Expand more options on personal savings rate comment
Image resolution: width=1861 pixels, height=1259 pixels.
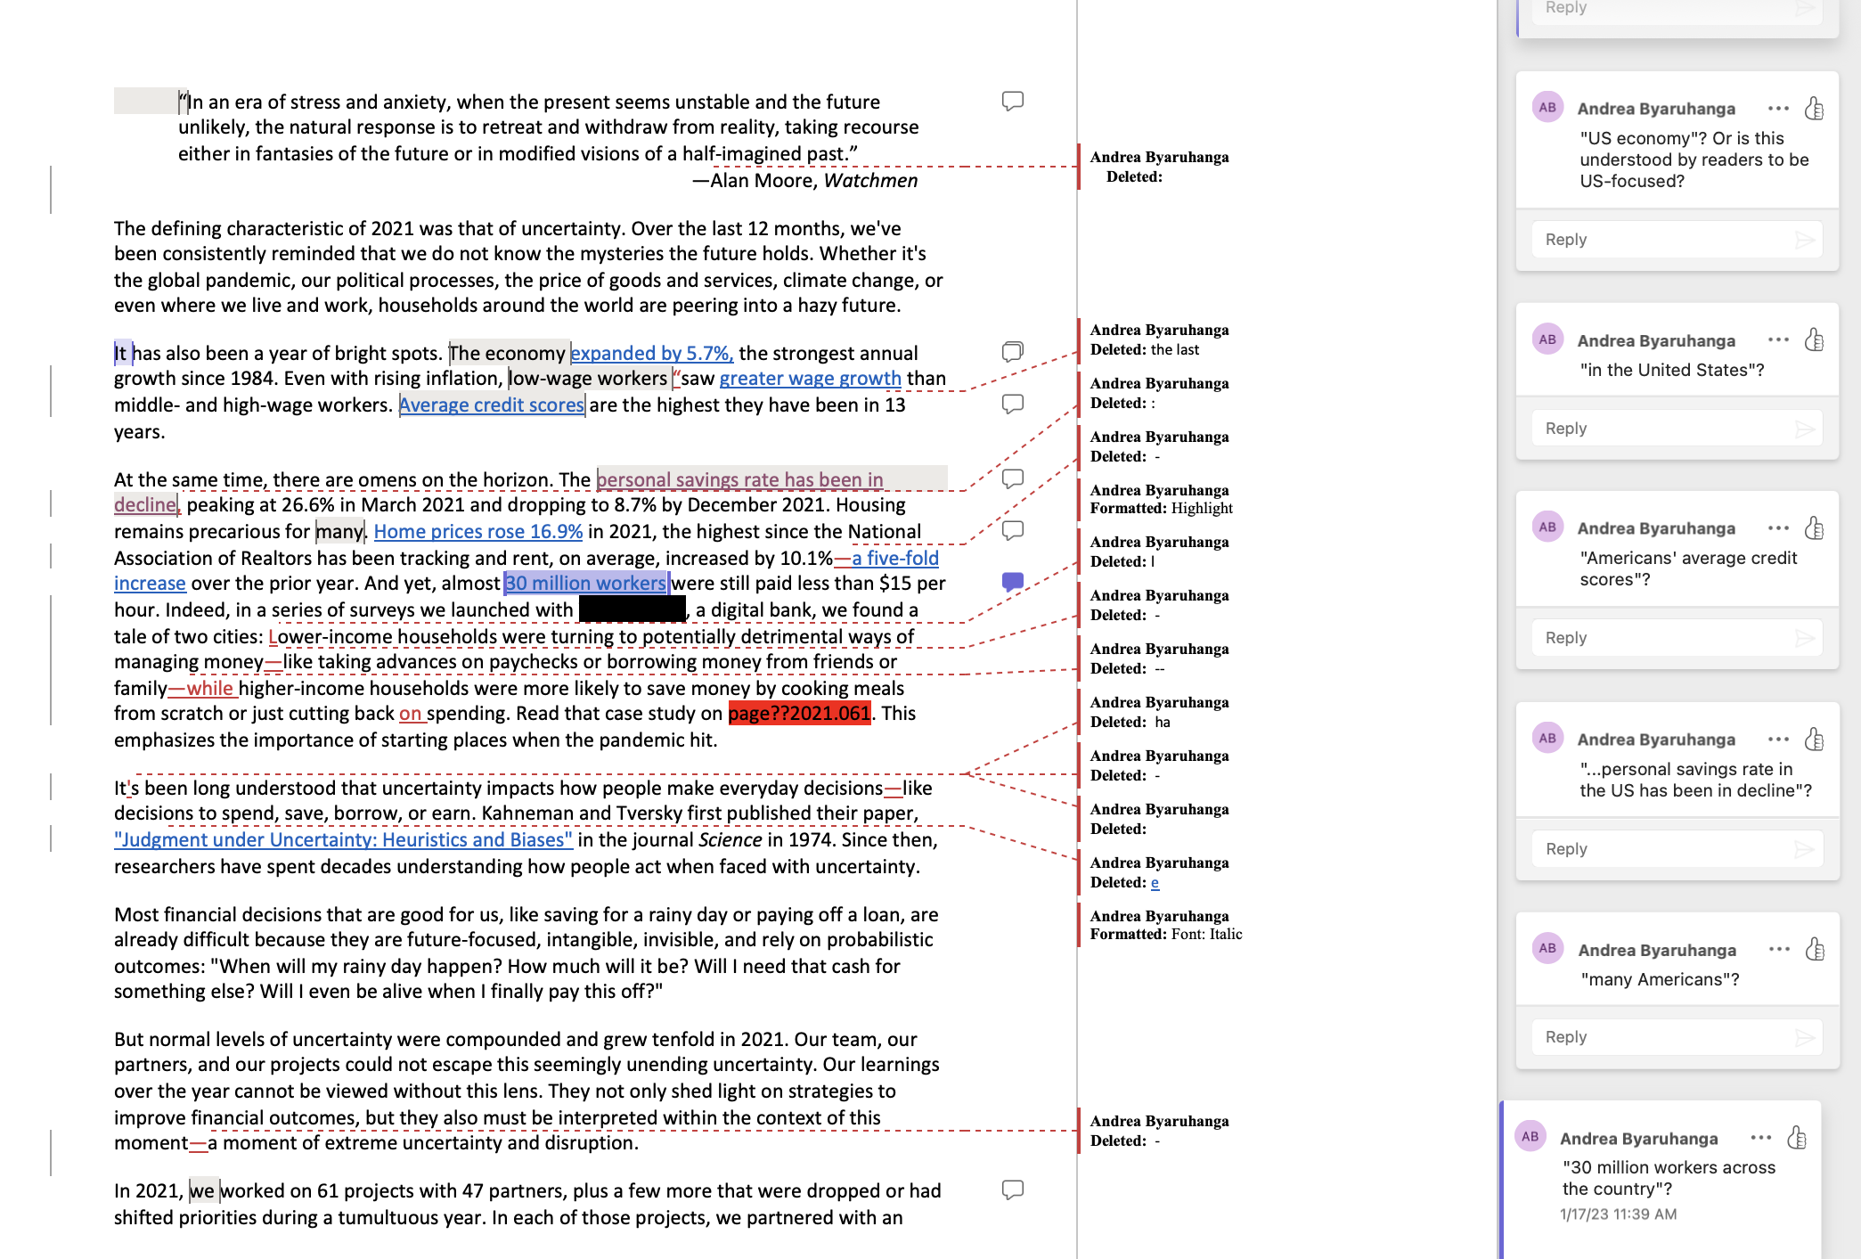coord(1778,740)
